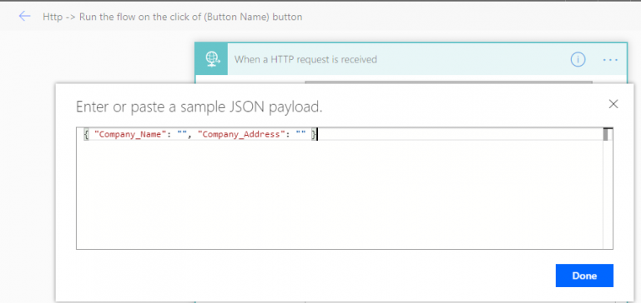Click the HTTP request trigger globe icon
The height and width of the screenshot is (303, 641).
(x=211, y=60)
